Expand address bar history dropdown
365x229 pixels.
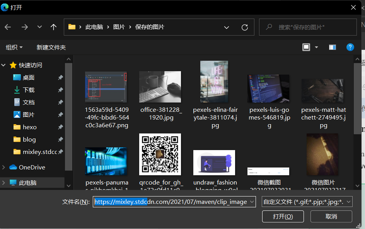(227, 27)
